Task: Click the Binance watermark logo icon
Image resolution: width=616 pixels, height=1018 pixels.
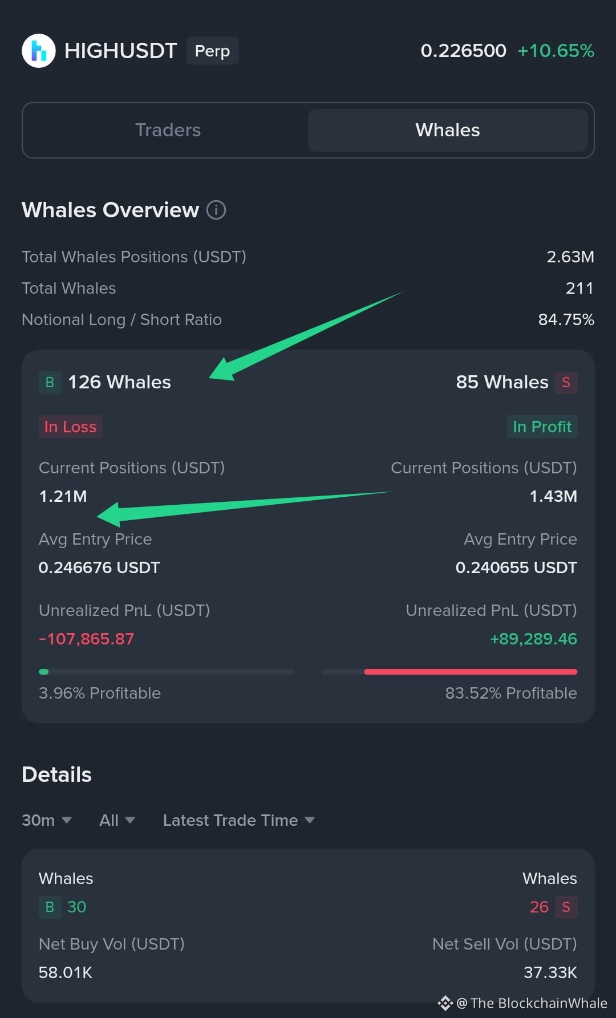Action: tap(445, 1003)
